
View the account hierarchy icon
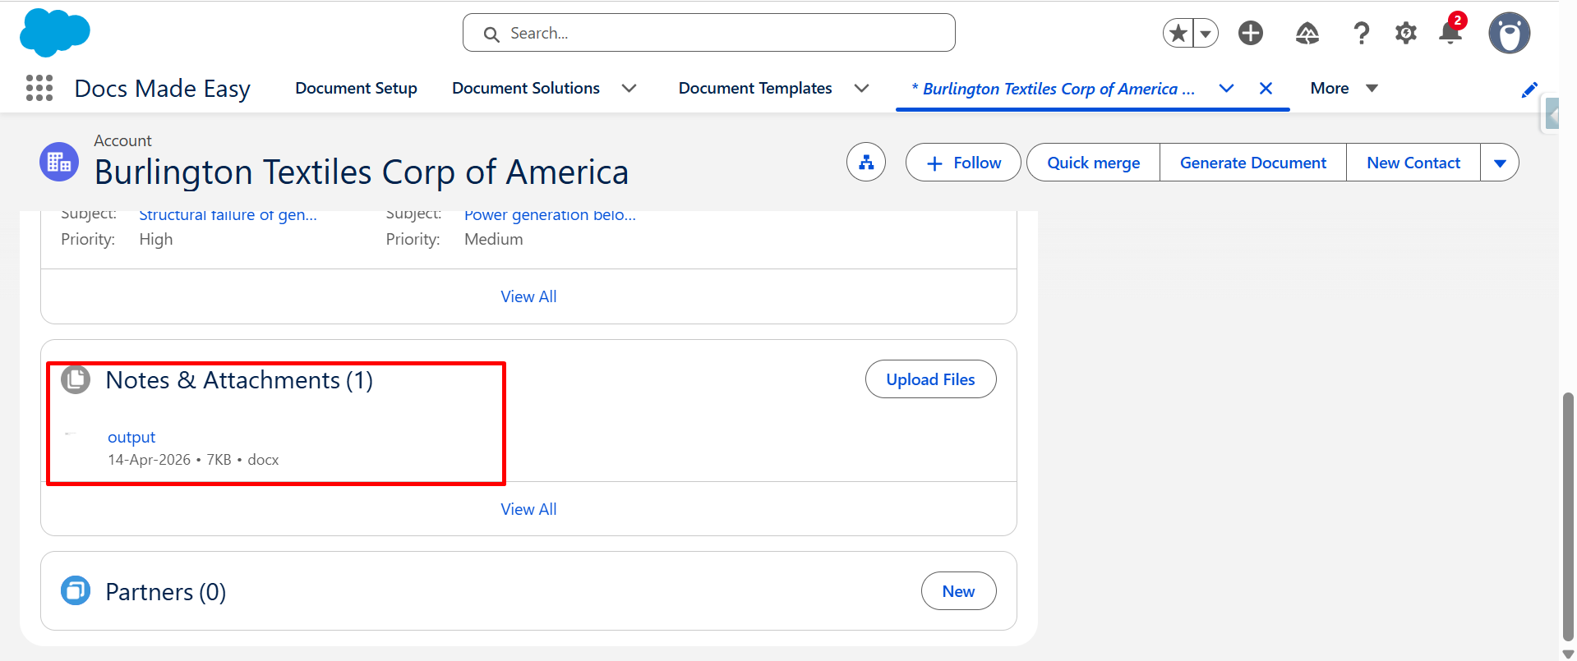866,163
